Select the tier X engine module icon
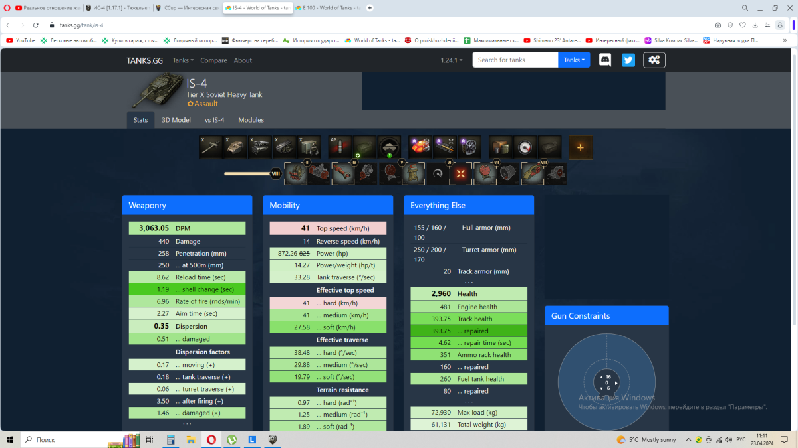 click(x=260, y=147)
